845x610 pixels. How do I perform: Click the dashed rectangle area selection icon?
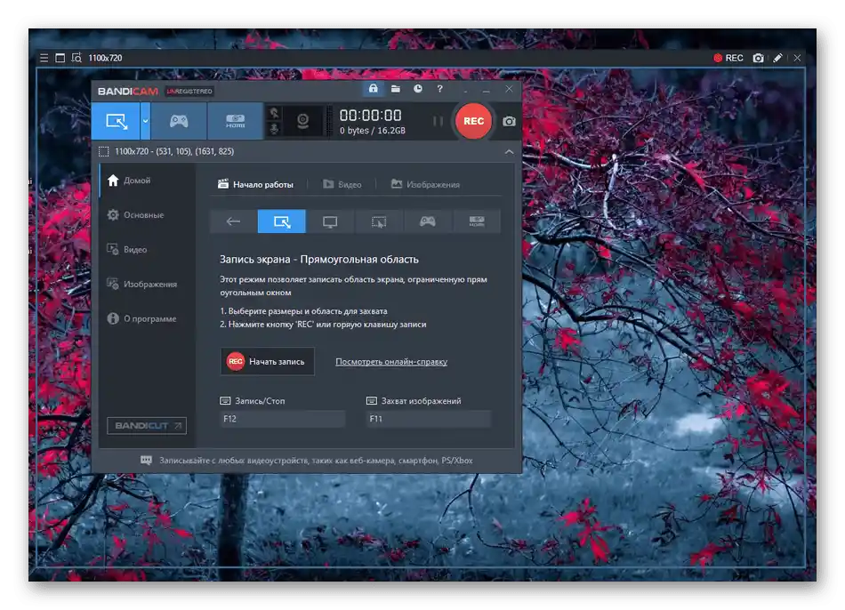coord(103,151)
